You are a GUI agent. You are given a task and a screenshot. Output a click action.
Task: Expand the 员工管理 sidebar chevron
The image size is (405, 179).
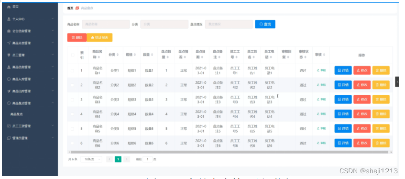[x=53, y=55]
